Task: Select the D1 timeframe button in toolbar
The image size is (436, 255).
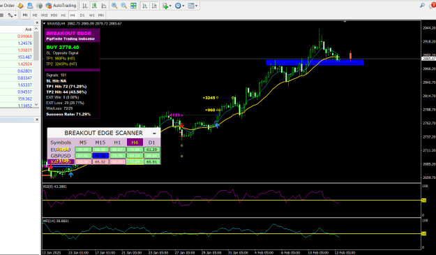Action: 82,15
